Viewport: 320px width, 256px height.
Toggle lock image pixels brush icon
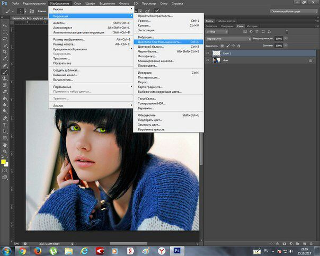[228, 46]
